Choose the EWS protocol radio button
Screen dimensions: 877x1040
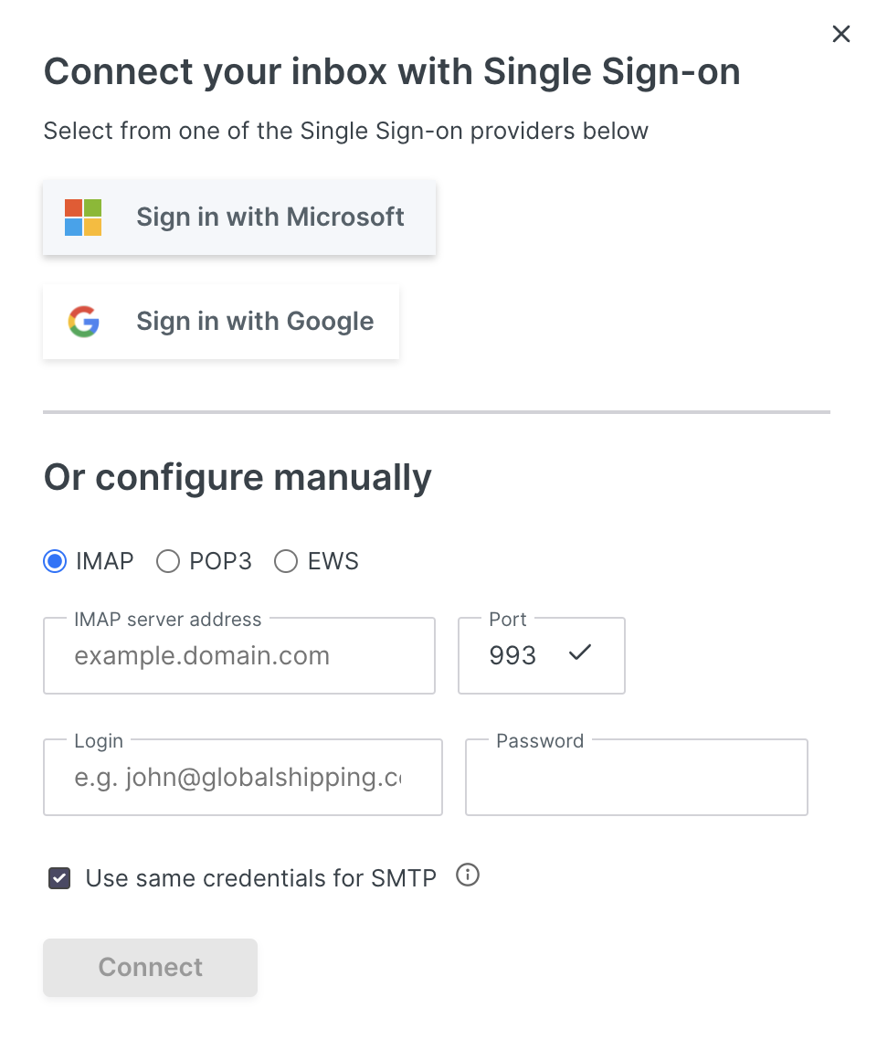coord(286,561)
